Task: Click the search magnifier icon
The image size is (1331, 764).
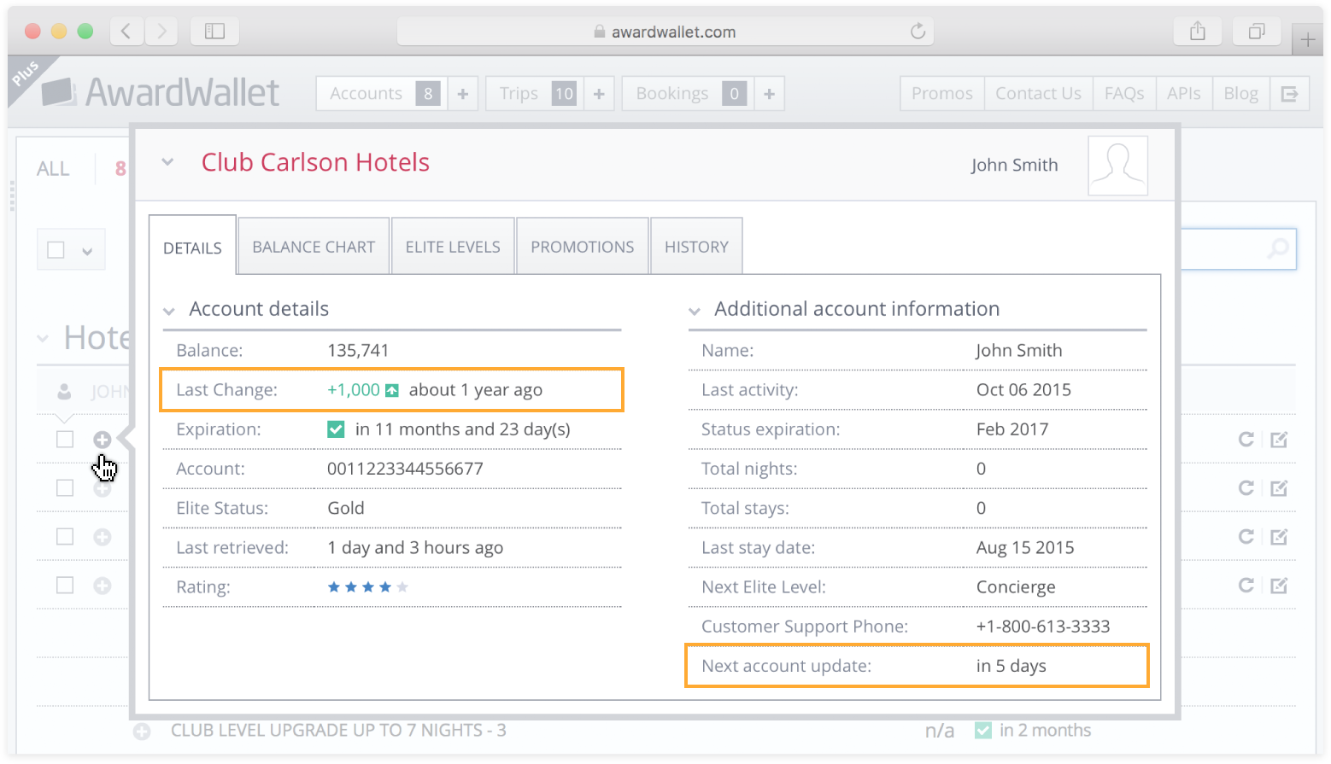Action: pos(1278,248)
